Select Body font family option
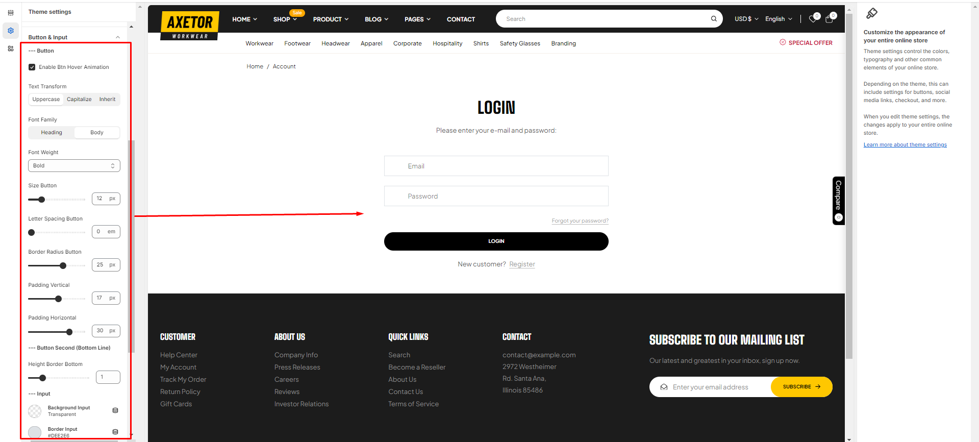 tap(97, 133)
